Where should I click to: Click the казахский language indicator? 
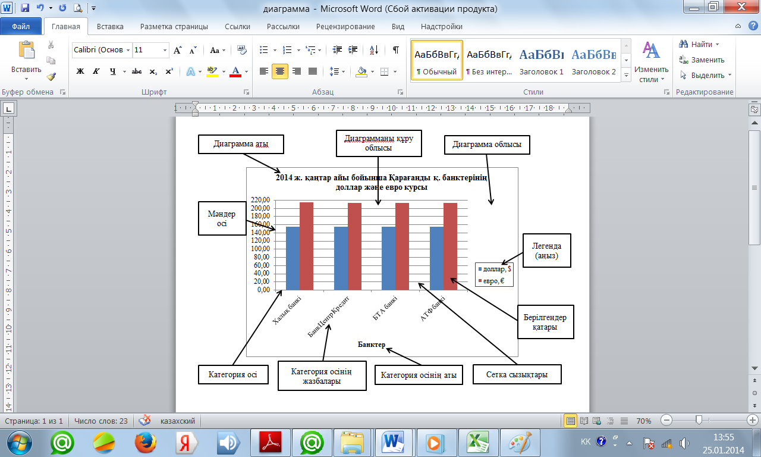point(178,421)
